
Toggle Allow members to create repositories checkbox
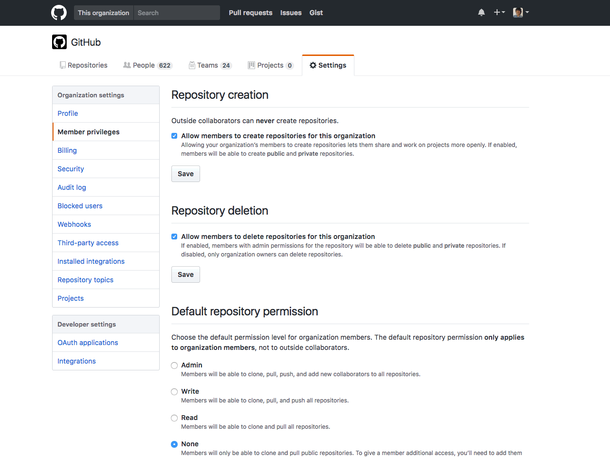[x=174, y=136]
